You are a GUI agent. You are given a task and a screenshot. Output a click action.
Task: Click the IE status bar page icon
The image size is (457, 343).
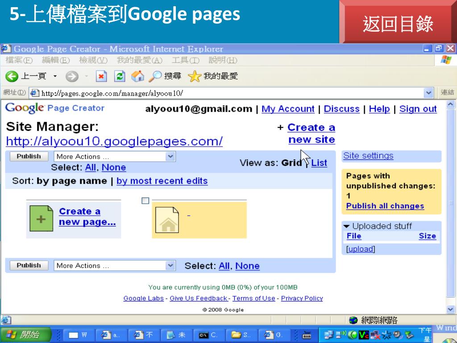click(x=6, y=320)
